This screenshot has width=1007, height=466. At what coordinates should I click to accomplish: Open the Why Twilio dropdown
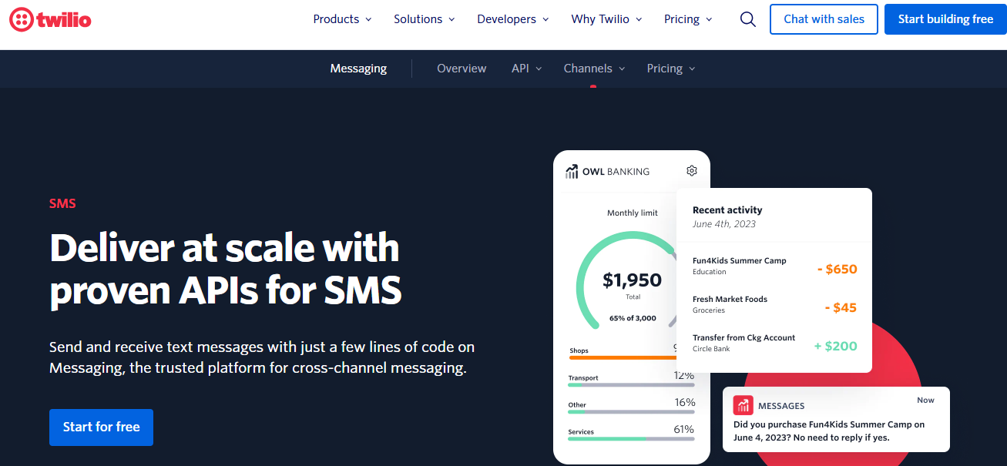point(606,19)
